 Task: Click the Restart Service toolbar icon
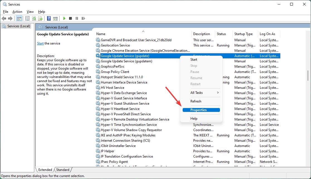pyautogui.click(x=83, y=18)
